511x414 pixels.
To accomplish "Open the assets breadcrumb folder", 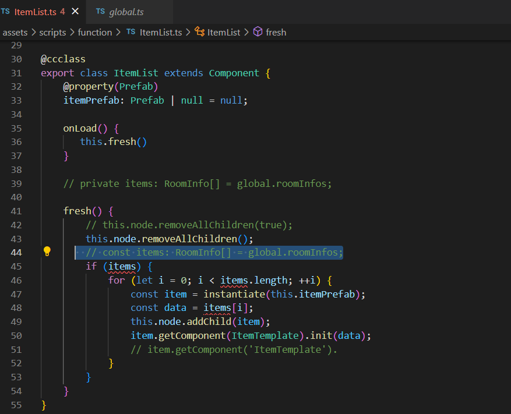I will [x=15, y=32].
